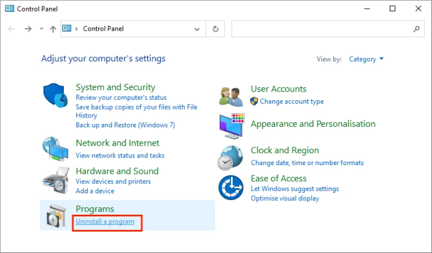Close the Control Panel window
The height and width of the screenshot is (253, 432).
(x=418, y=9)
